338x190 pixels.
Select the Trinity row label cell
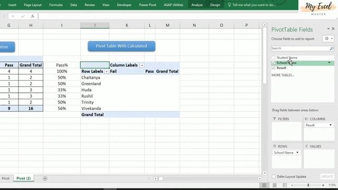[x=95, y=102]
